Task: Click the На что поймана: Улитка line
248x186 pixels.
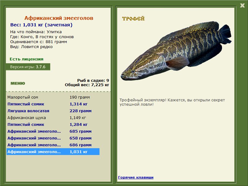Action: 36,32
